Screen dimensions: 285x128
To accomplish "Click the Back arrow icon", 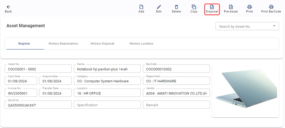I will (8, 7).
